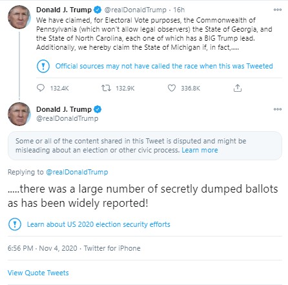Retweet the first tweet via retweet icon
The image size is (288, 285).
tap(106, 88)
